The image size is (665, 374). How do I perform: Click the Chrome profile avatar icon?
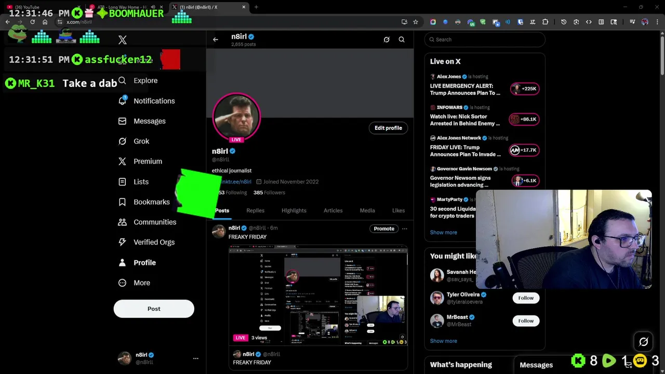pos(645,22)
